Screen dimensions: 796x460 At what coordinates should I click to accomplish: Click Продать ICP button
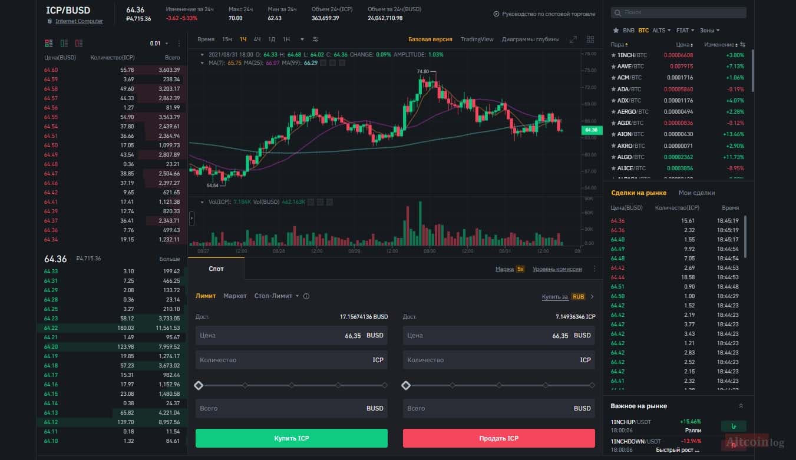tap(499, 438)
